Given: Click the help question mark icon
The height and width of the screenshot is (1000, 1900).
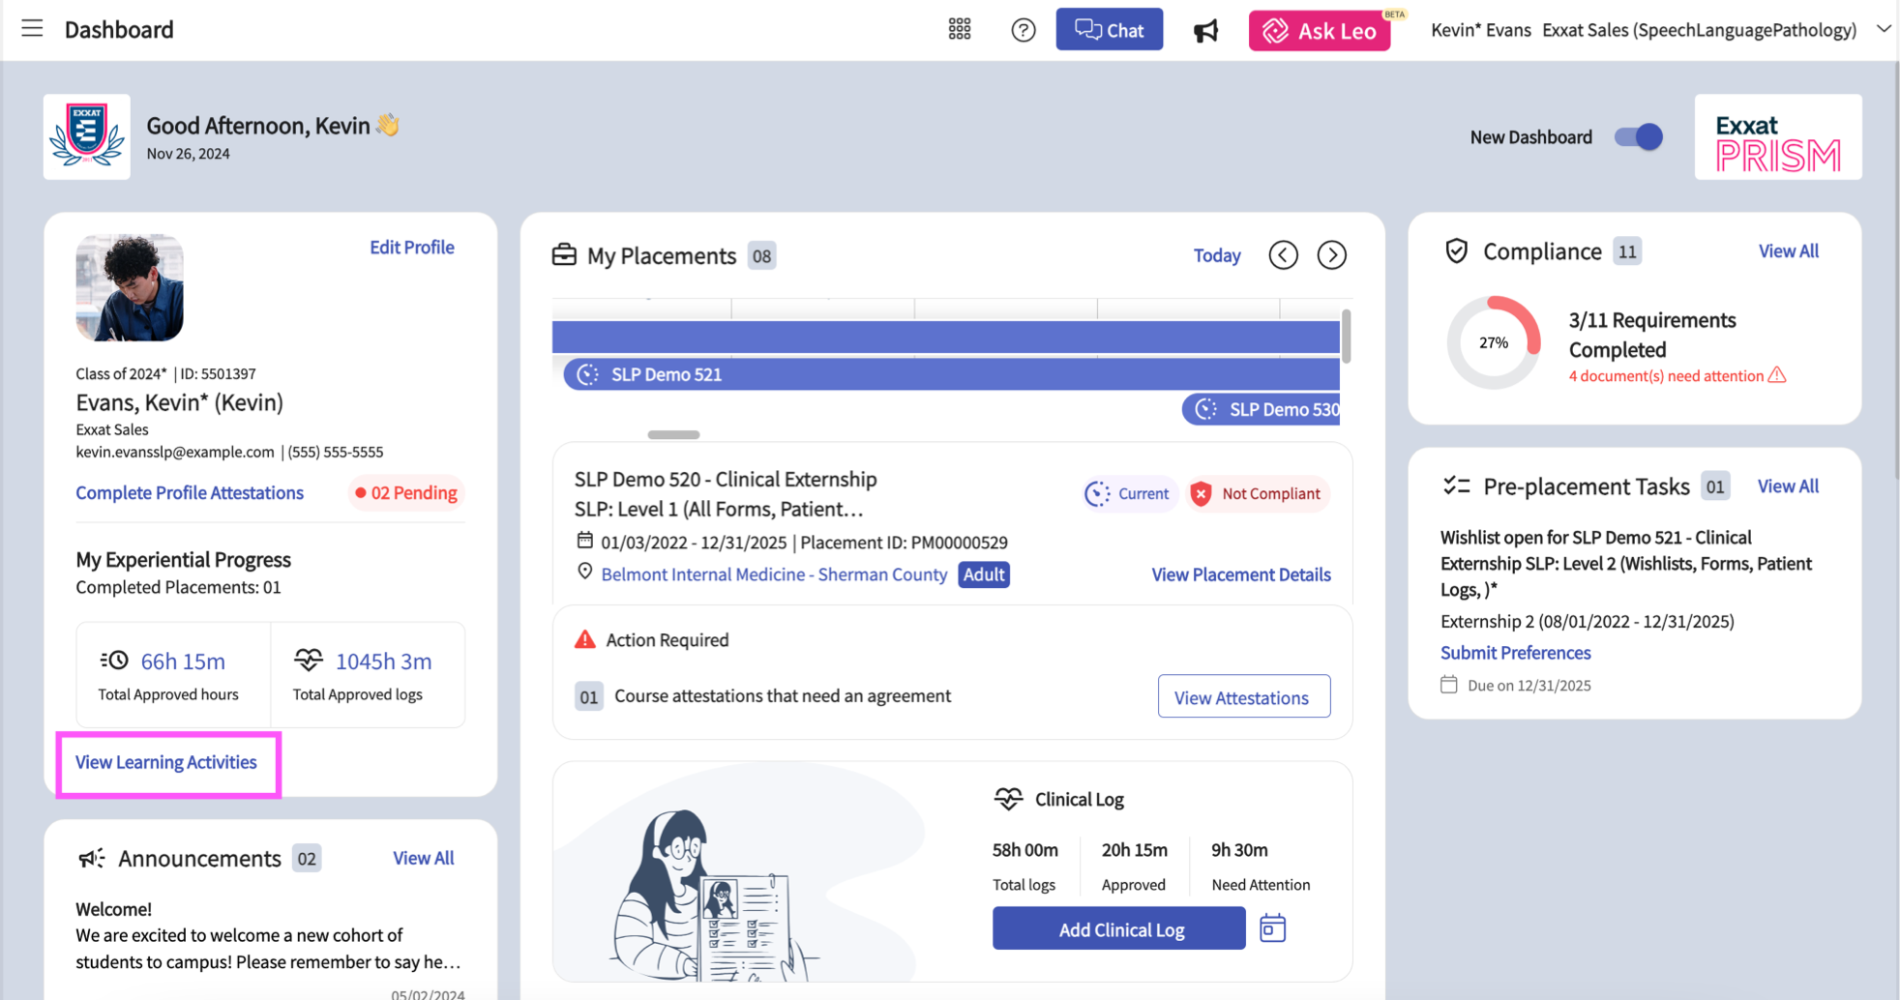Looking at the screenshot, I should [1023, 30].
